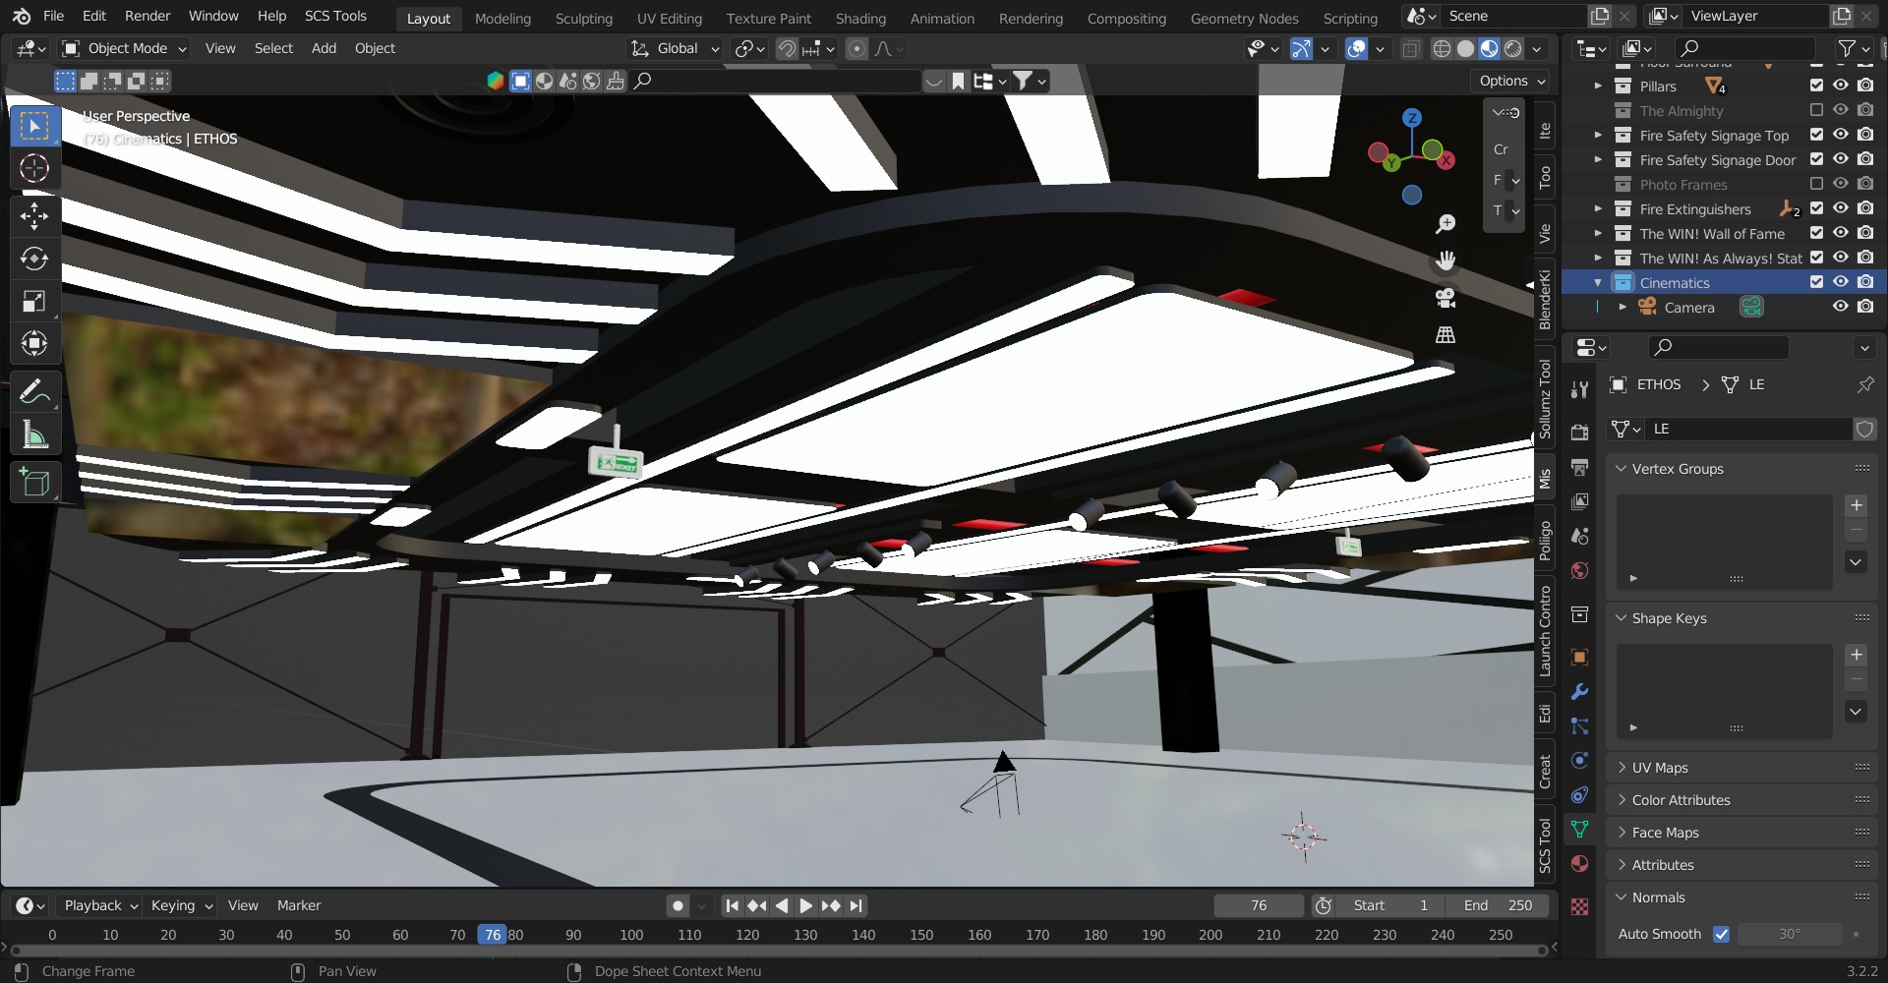Open the Render menu
Viewport: 1888px width, 983px height.
(x=147, y=16)
